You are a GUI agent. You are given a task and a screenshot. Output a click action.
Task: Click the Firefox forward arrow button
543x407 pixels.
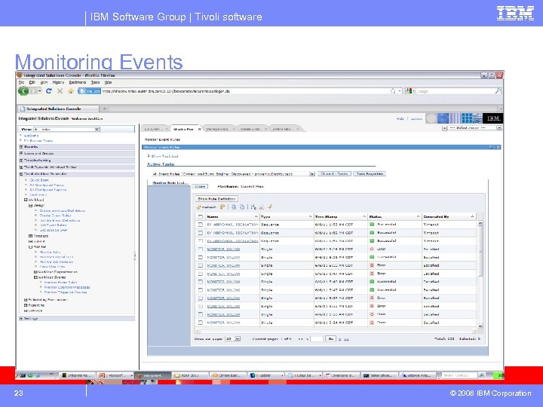34,91
